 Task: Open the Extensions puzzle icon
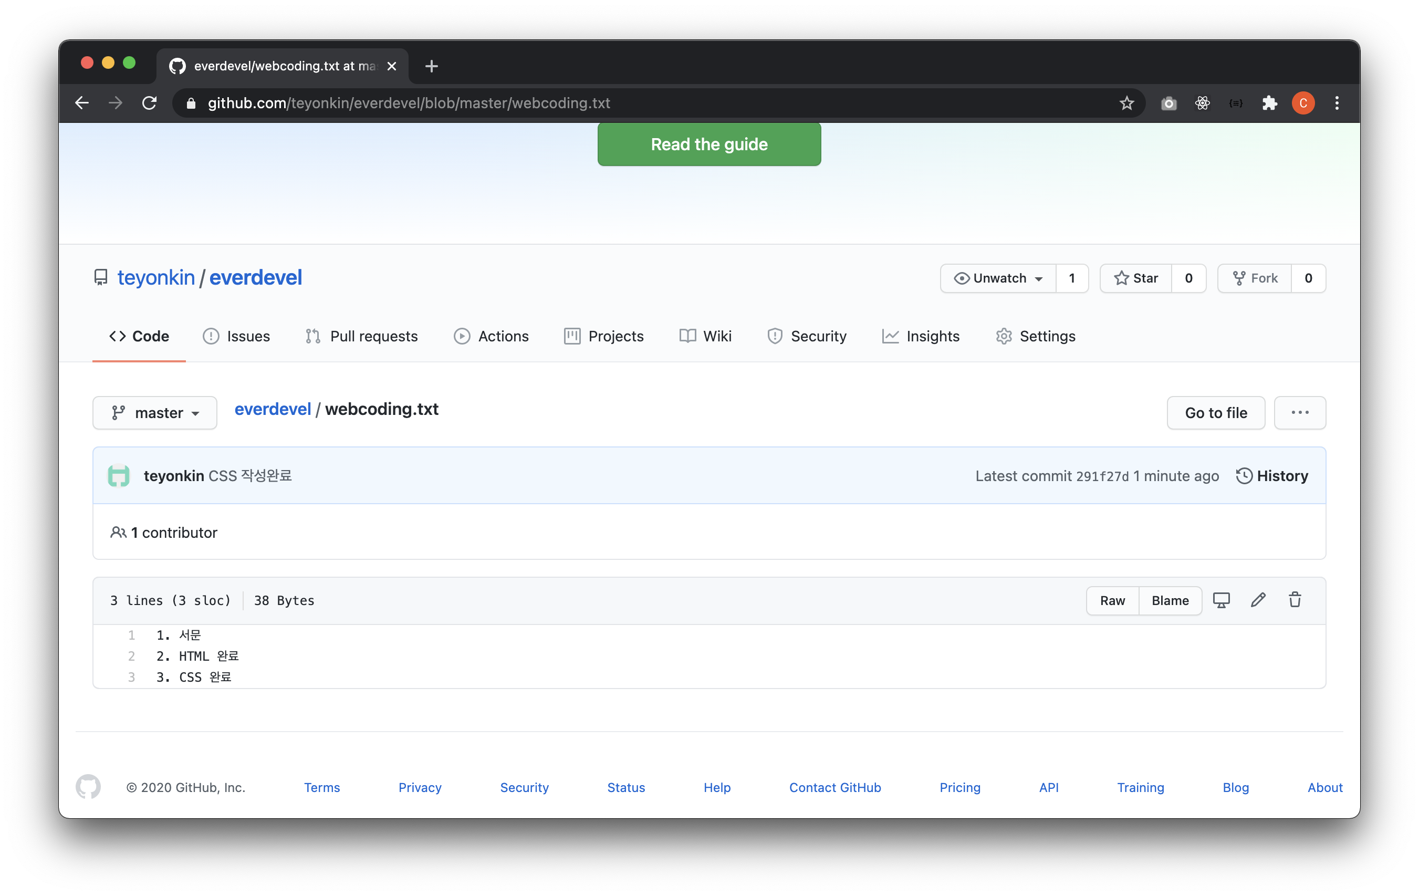click(x=1269, y=103)
